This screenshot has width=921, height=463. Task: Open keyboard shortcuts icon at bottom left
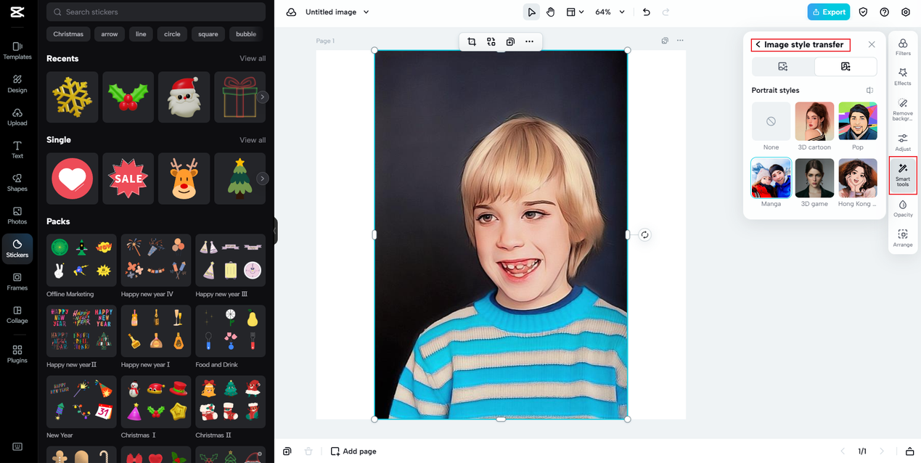tap(17, 447)
